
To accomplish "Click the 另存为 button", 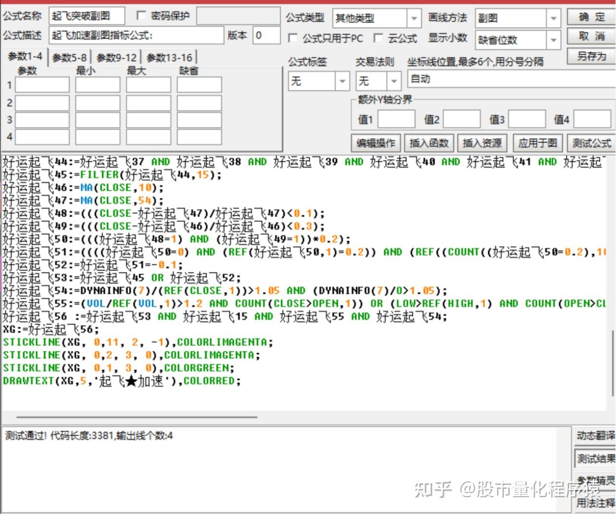I will (591, 56).
